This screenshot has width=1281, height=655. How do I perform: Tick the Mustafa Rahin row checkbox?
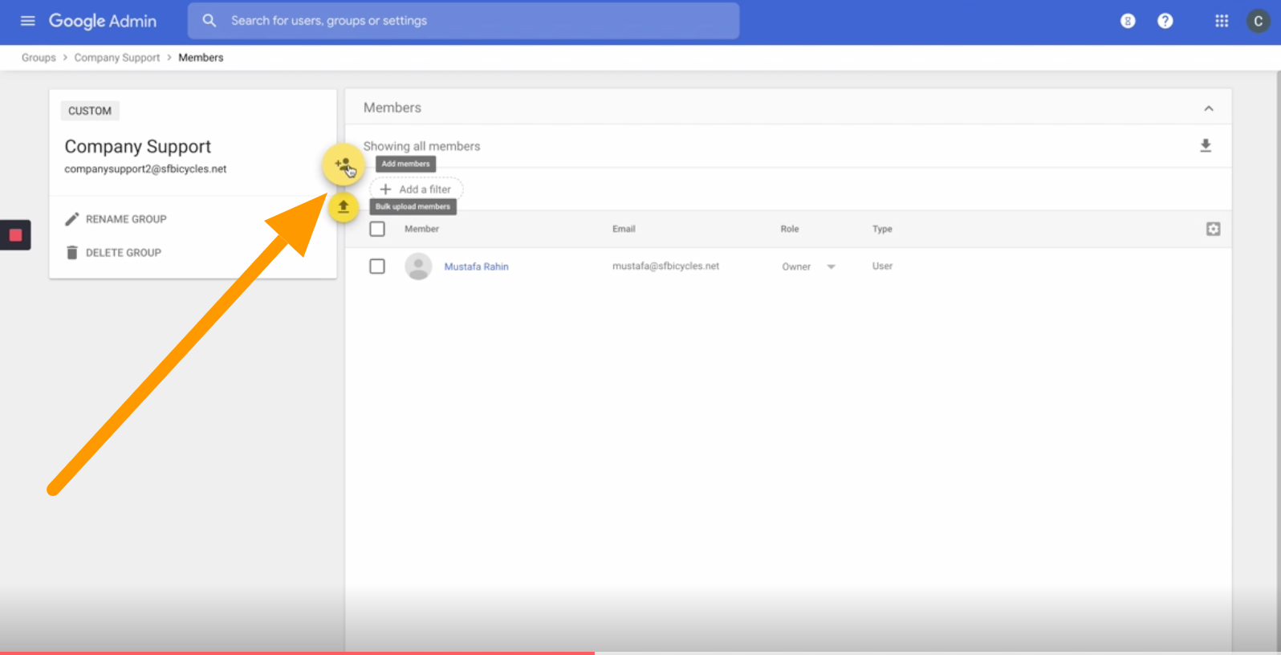tap(377, 266)
